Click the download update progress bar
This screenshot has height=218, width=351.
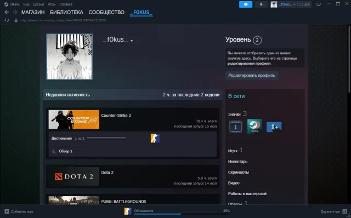[x=182, y=214]
